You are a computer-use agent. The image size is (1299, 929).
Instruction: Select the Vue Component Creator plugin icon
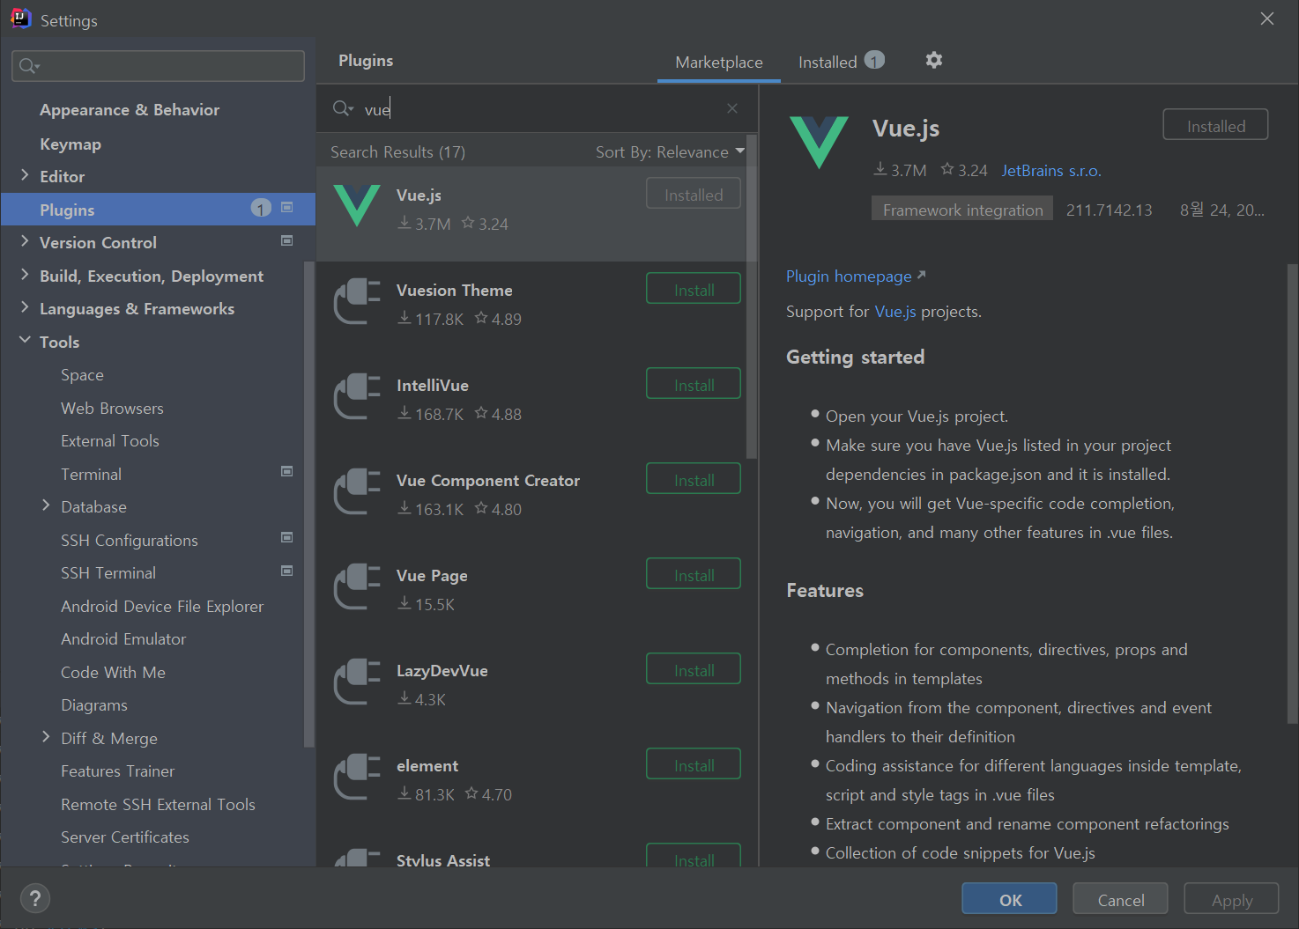[357, 491]
